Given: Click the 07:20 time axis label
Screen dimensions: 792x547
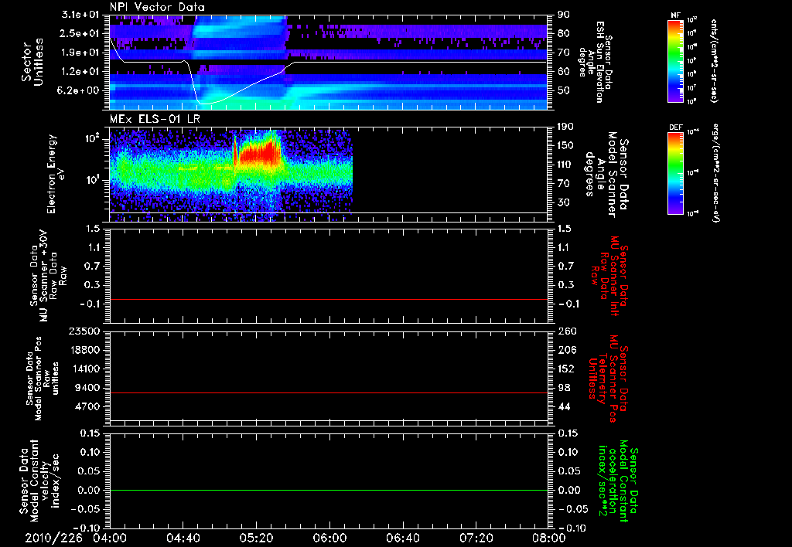Looking at the screenshot, I should click(x=476, y=539).
